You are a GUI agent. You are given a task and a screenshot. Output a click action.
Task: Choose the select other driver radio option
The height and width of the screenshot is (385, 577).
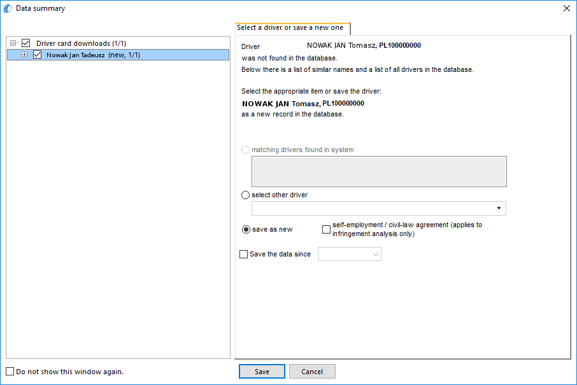[x=245, y=195]
